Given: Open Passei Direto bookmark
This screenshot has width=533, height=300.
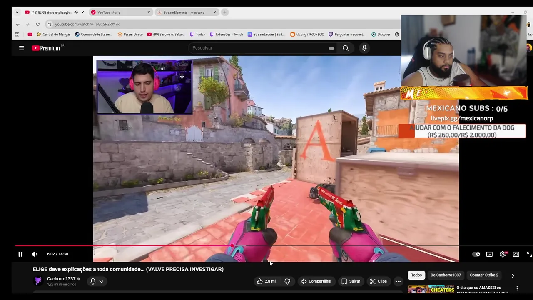Looking at the screenshot, I should pyautogui.click(x=130, y=35).
